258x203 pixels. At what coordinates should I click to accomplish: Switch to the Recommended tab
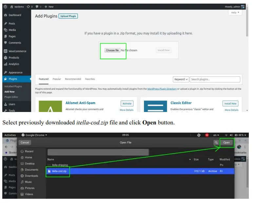click(x=73, y=79)
